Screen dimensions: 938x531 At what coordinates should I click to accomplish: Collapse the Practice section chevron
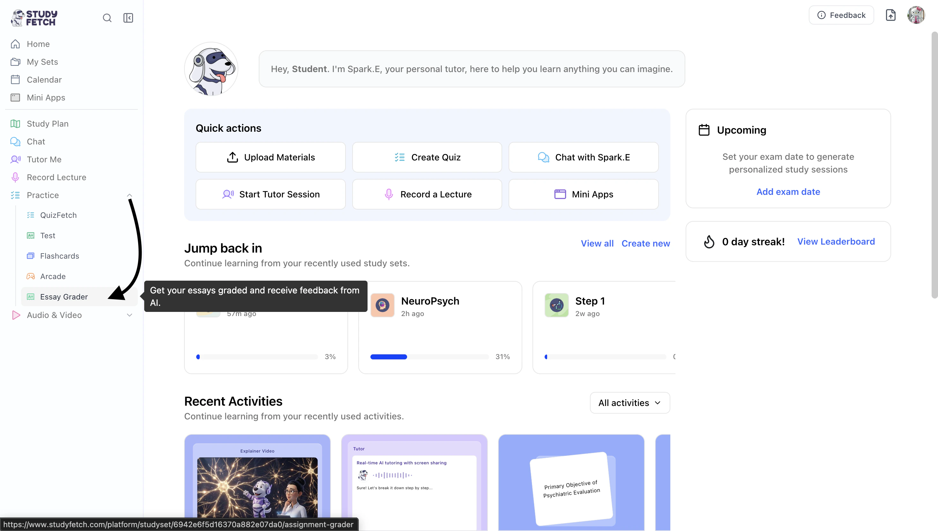click(x=129, y=195)
